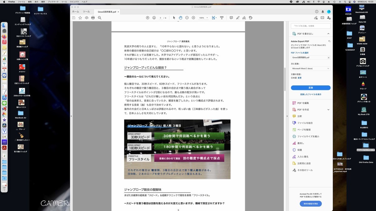Viewport: 376px width, 211px height.
Task: Open the PDFを編集 tool
Action: (x=303, y=103)
